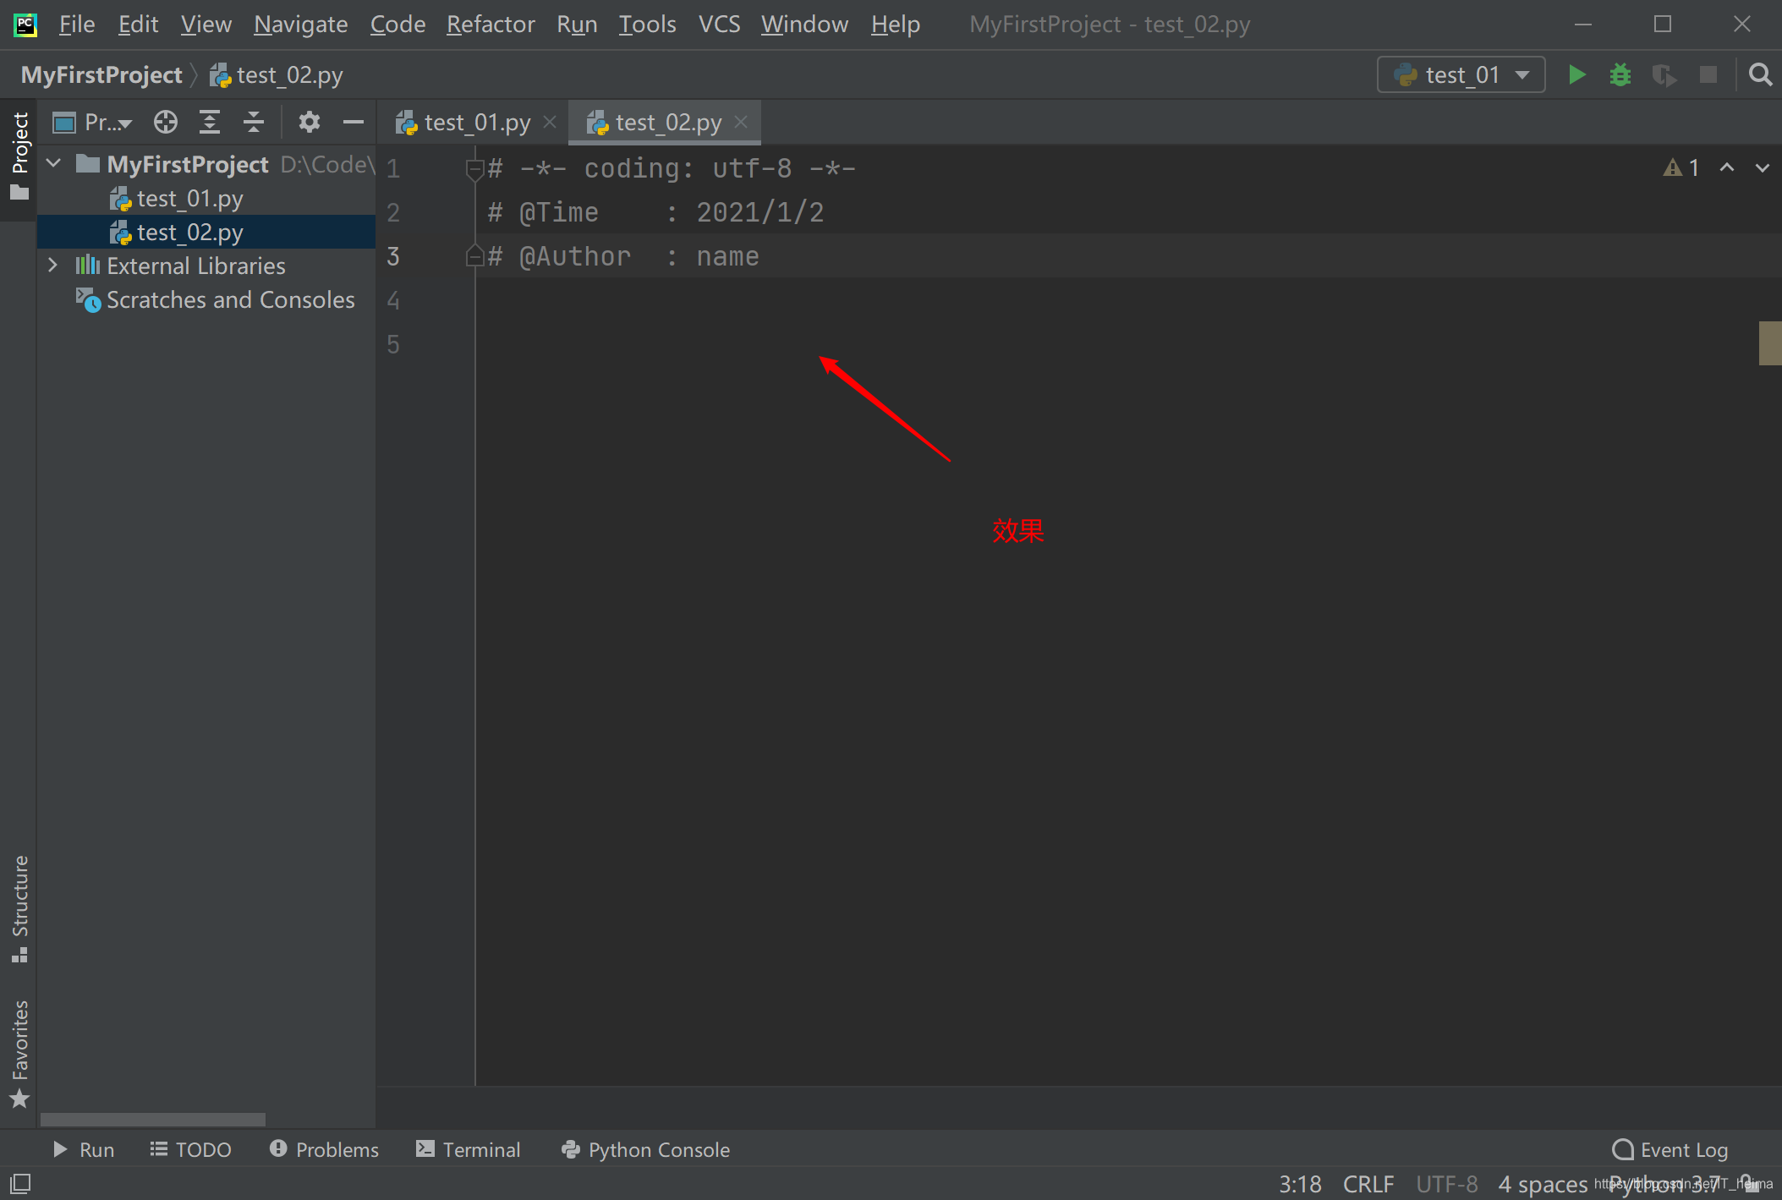
Task: Toggle the Structure tool window side tab
Action: tap(19, 907)
